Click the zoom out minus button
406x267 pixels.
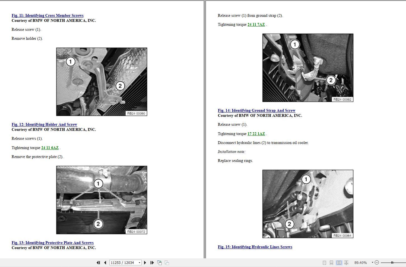377,263
